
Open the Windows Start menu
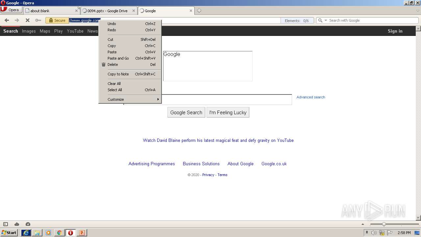[x=9, y=232]
